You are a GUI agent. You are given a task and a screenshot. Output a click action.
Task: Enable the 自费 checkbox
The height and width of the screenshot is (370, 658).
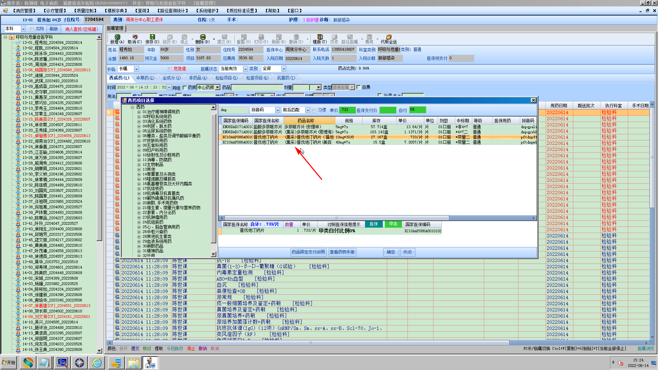pos(358,87)
